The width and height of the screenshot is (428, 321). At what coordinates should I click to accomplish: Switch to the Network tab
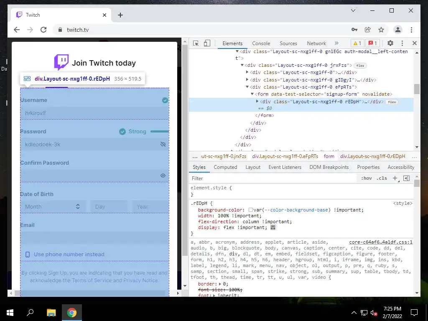(316, 43)
